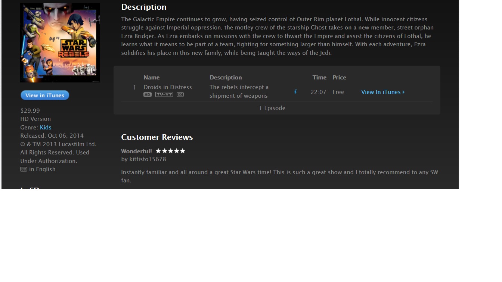The image size is (502, 282).
Task: Click the top Description heading
Action: pos(144,7)
